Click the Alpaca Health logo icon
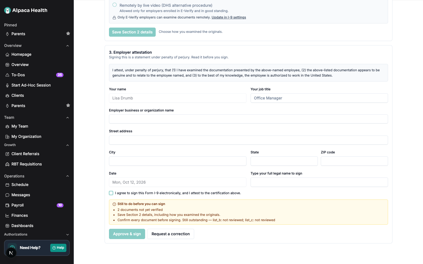This screenshot has width=423, height=264. coord(7,10)
